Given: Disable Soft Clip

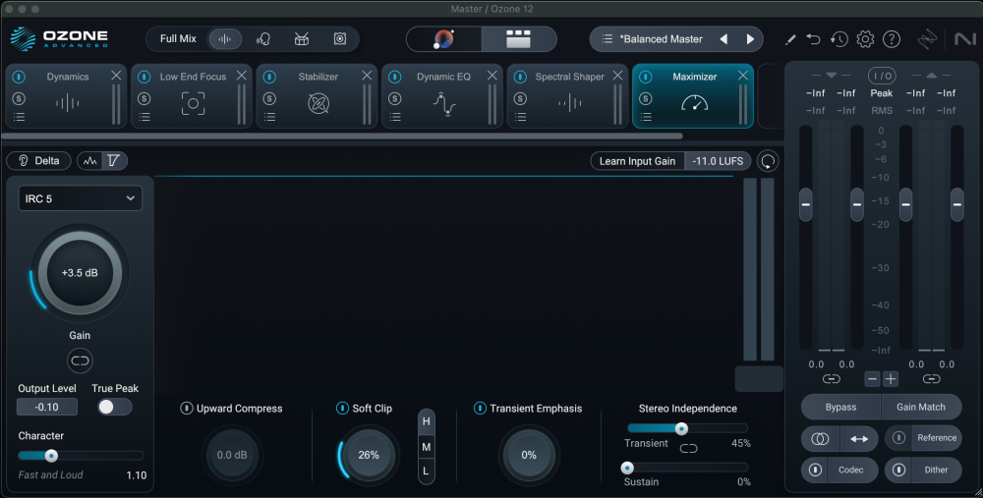Looking at the screenshot, I should (342, 409).
